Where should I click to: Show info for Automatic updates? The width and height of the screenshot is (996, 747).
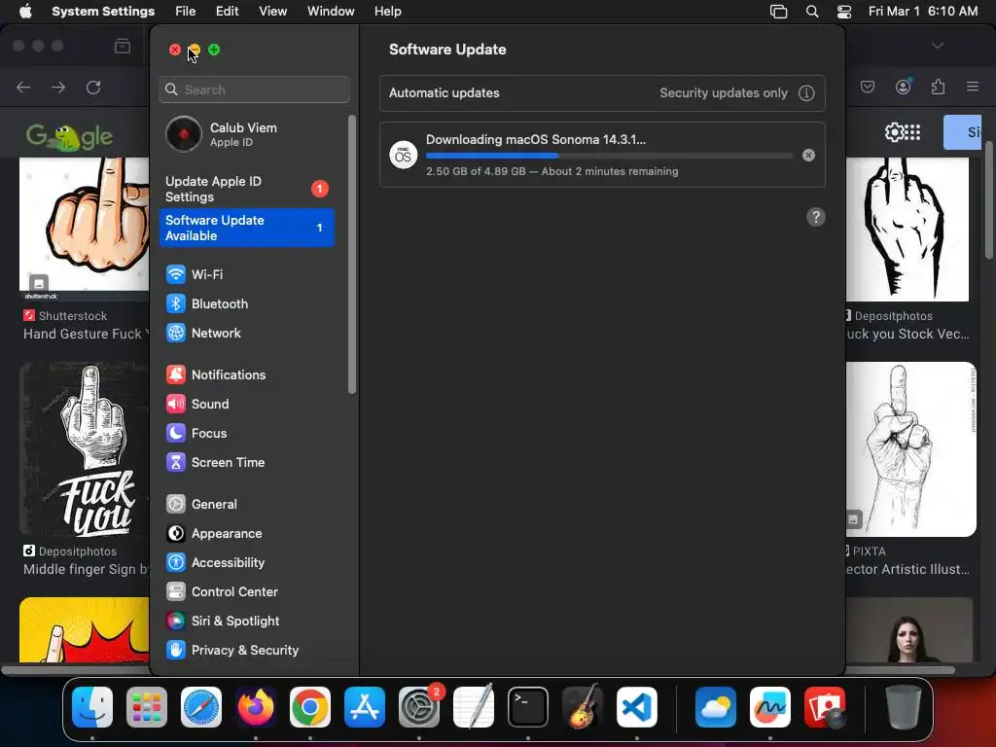click(806, 93)
